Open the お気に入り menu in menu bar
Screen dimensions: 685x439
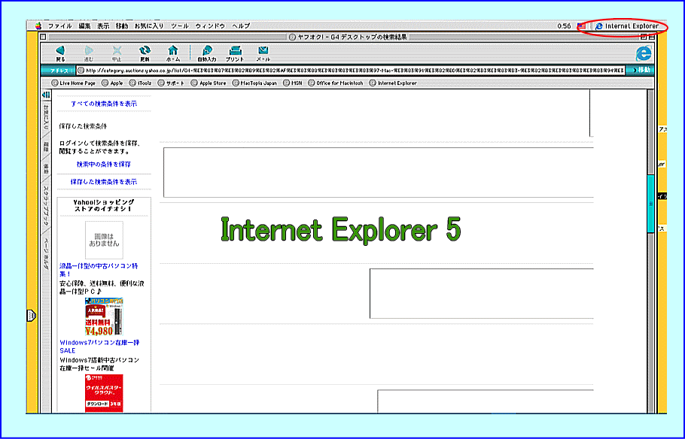coord(149,26)
